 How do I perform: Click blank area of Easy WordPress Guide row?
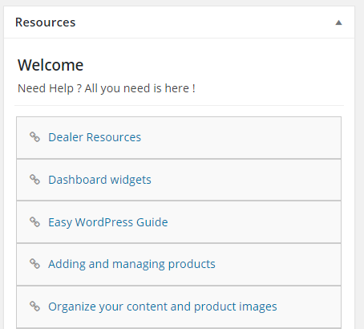coord(254,222)
